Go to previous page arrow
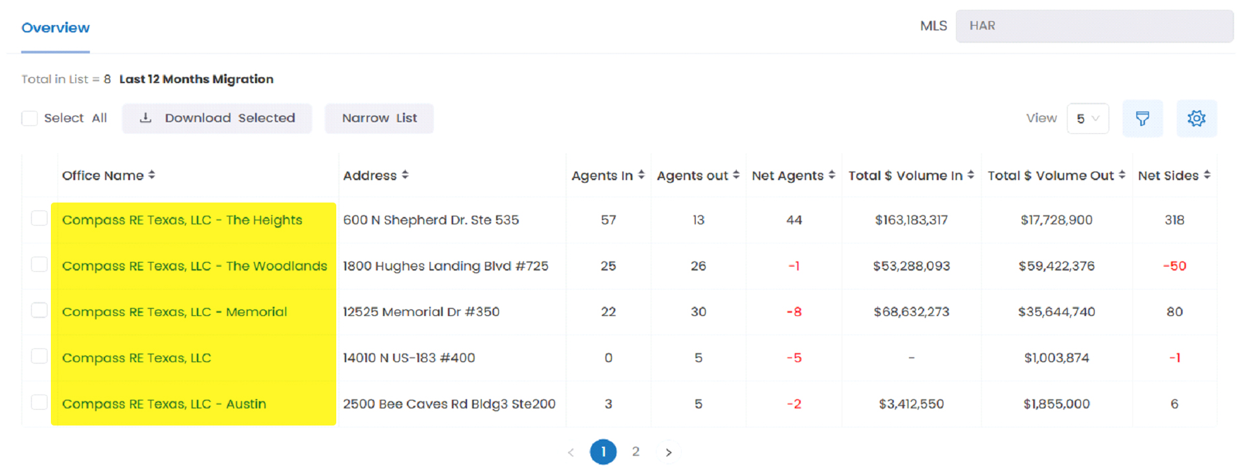 click(571, 452)
